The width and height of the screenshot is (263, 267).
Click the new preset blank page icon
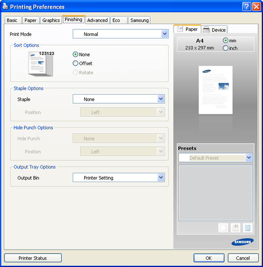click(223, 228)
